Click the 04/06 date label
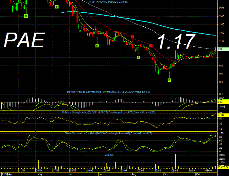Image resolution: width=229 pixels, height=176 pixels. pyautogui.click(x=73, y=170)
